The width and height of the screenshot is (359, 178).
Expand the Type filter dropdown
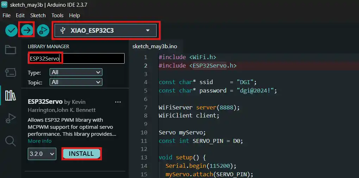(x=76, y=72)
